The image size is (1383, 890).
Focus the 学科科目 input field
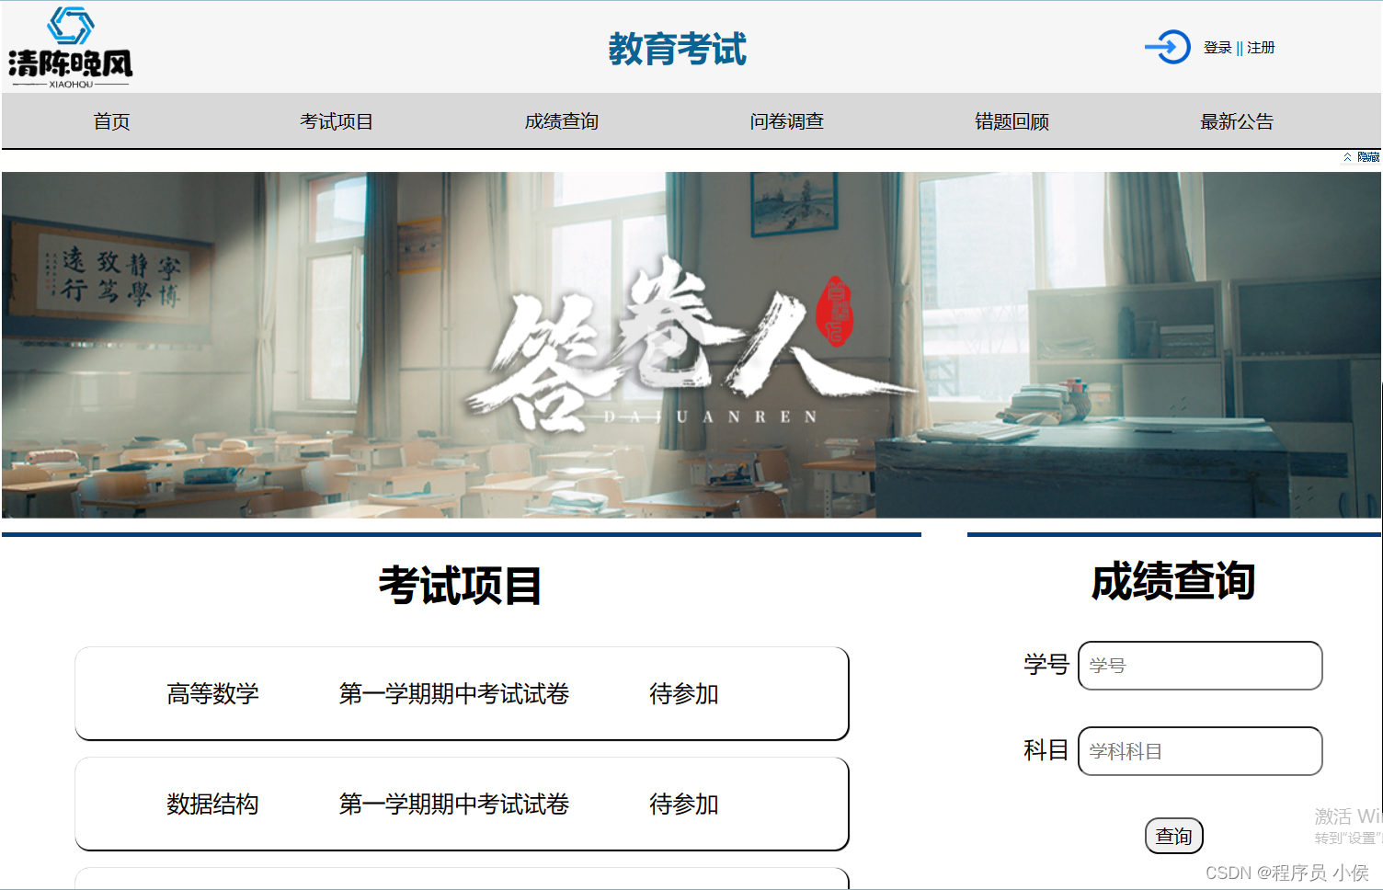(x=1200, y=751)
